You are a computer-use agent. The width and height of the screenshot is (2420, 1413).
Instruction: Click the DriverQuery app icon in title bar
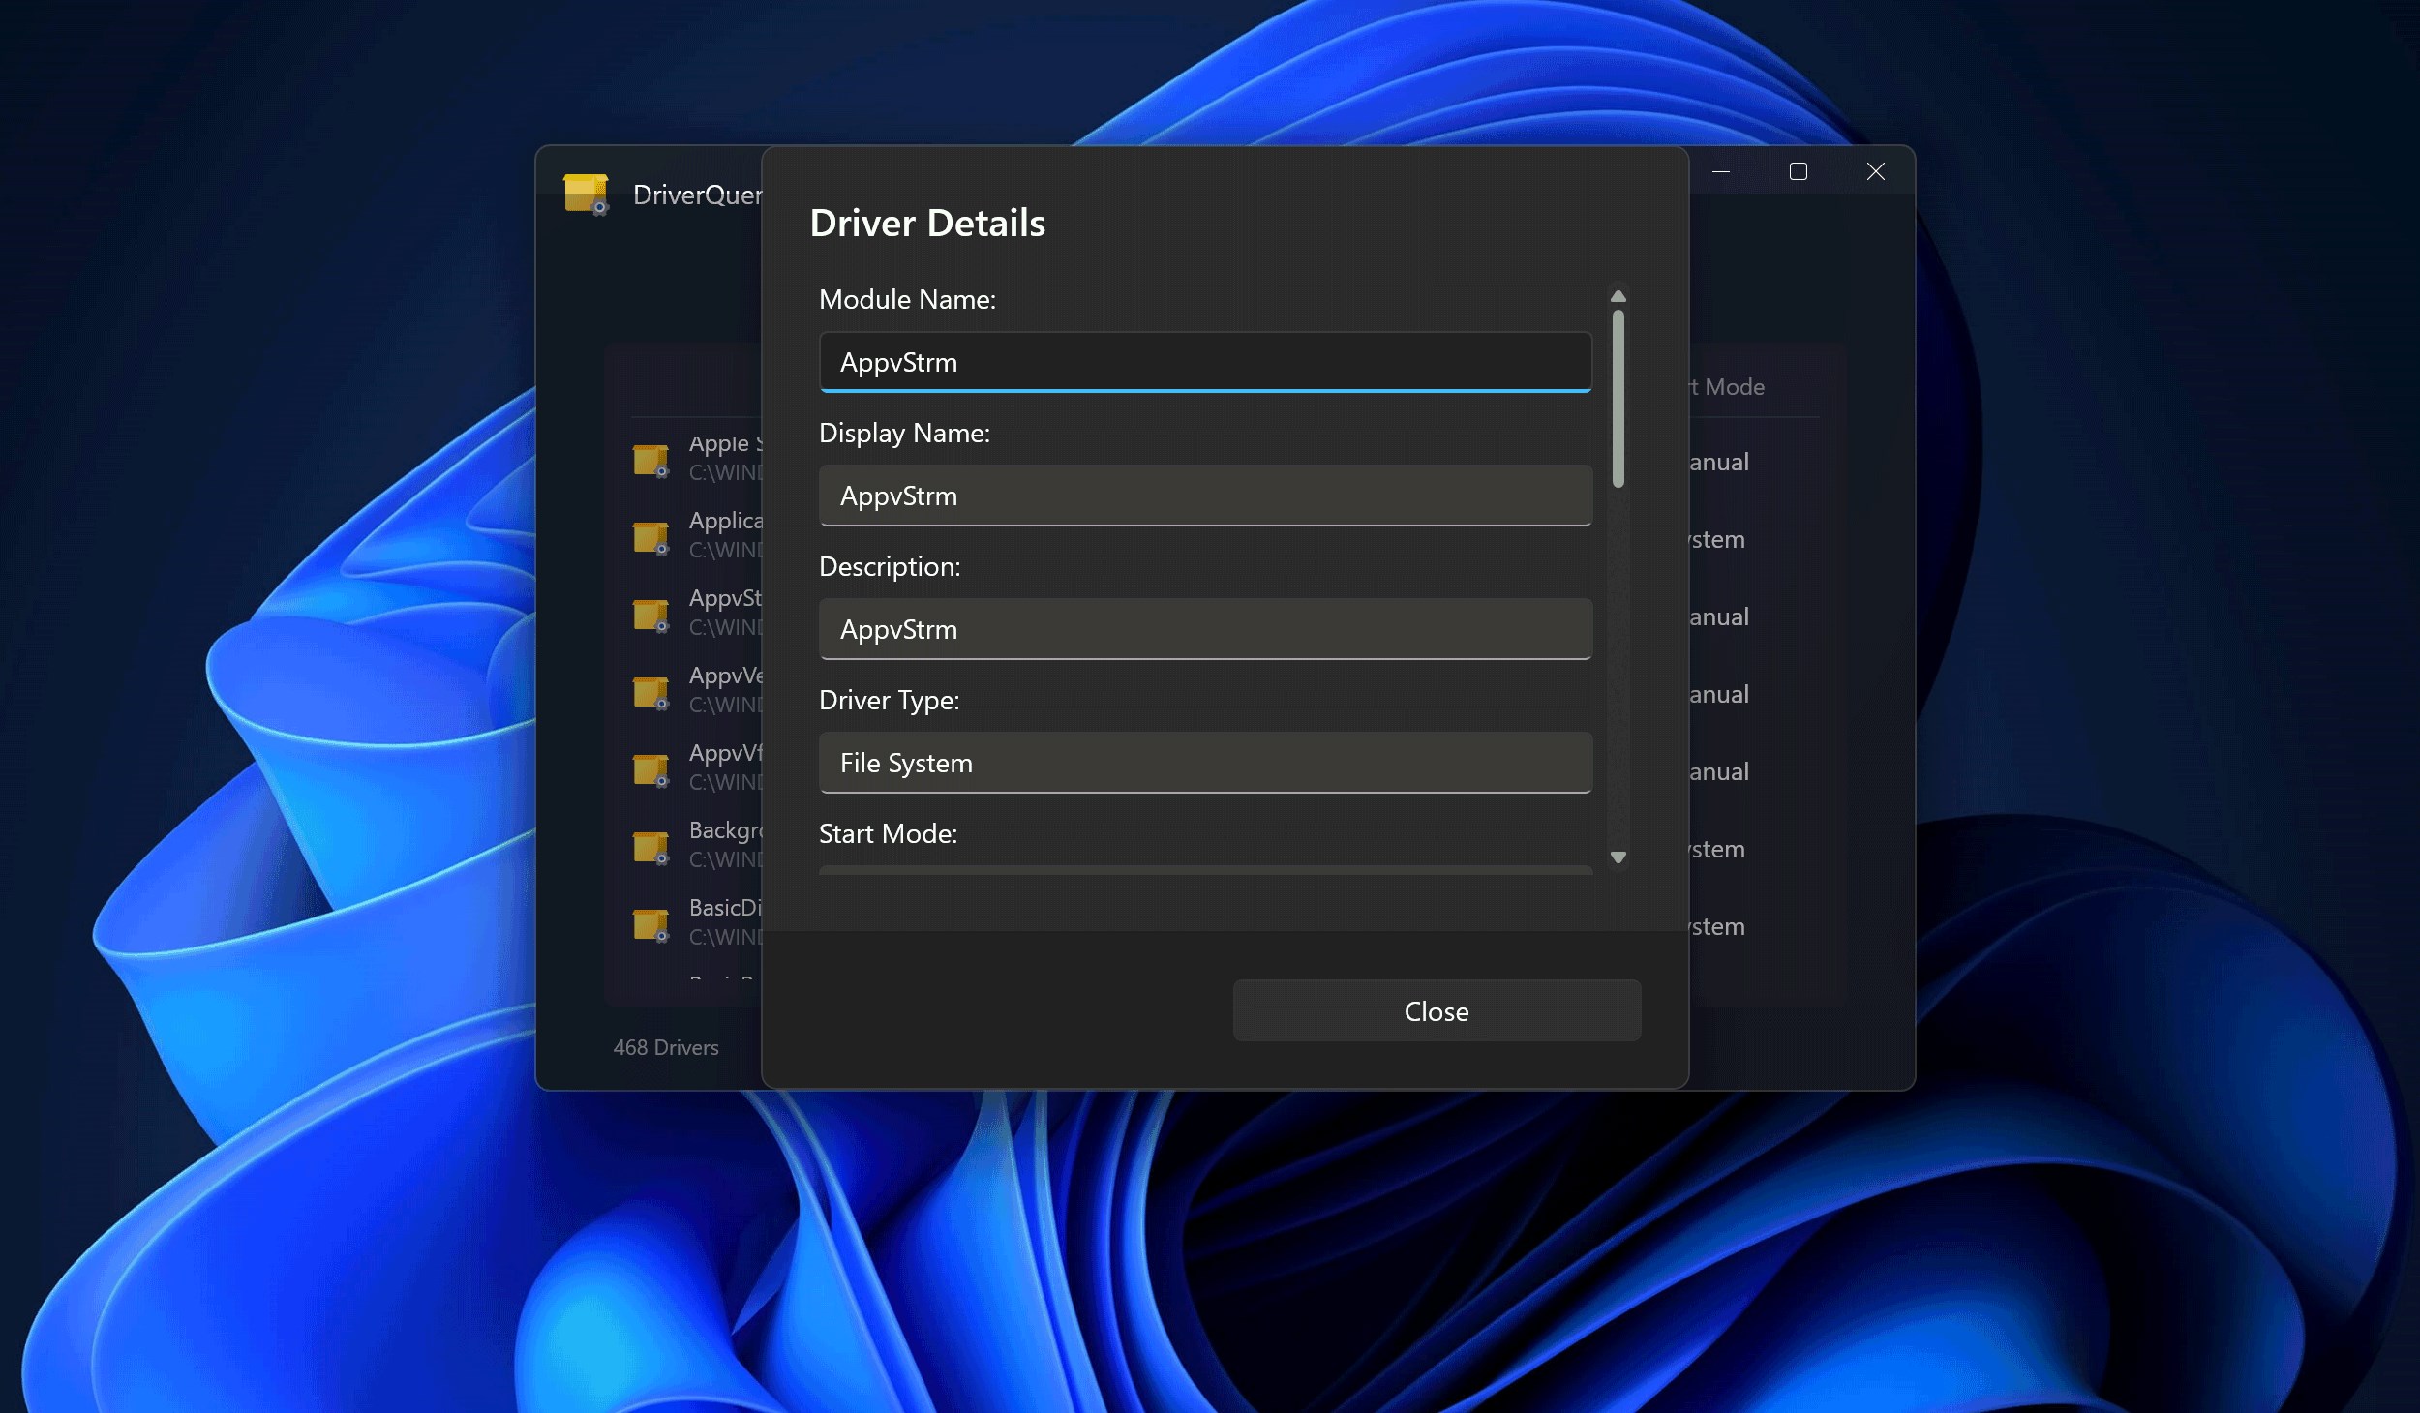click(x=587, y=194)
